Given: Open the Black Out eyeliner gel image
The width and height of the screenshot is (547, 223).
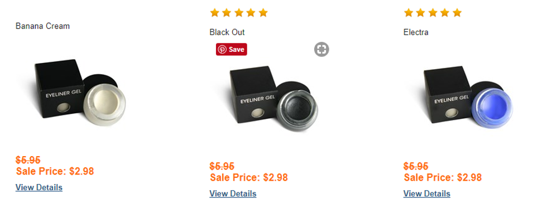Looking at the screenshot, I should pos(272,99).
